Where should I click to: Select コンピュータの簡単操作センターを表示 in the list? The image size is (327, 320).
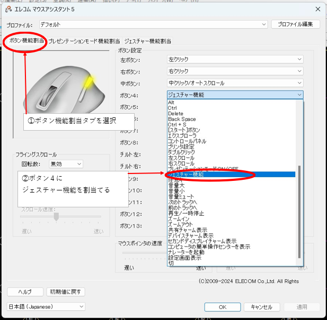coord(232,246)
